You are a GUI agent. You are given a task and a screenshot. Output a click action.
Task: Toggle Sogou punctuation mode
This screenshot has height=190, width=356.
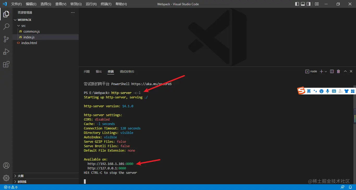[315, 91]
